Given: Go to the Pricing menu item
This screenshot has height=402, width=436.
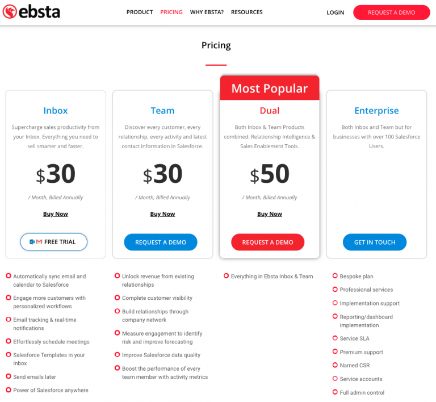Looking at the screenshot, I should click(171, 12).
